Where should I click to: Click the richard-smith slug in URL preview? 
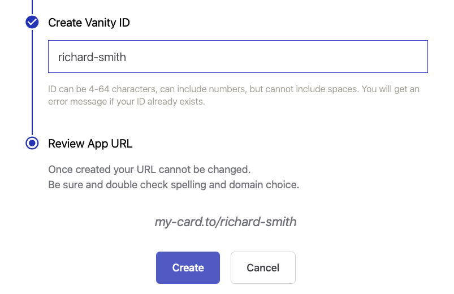click(259, 222)
